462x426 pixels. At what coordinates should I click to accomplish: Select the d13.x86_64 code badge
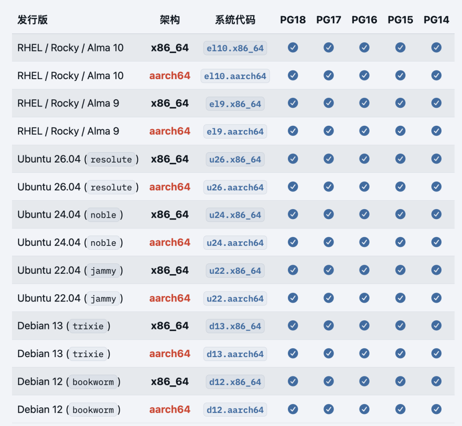click(x=235, y=326)
